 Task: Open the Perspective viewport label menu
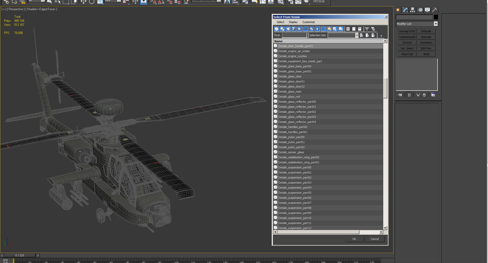coord(15,9)
